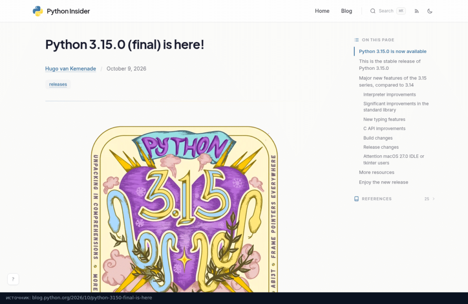Open author Hugo van Kemenade link
The width and height of the screenshot is (468, 304).
[x=70, y=68]
